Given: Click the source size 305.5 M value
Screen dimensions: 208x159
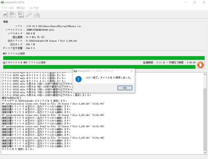Looking at the screenshot, I should 30,33.
